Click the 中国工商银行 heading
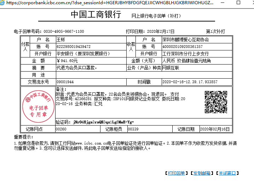Screen dimensions: 254x183 tap(96, 14)
